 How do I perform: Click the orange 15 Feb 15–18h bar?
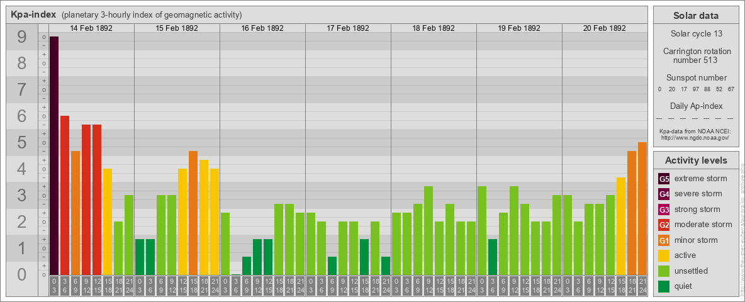pos(193,213)
